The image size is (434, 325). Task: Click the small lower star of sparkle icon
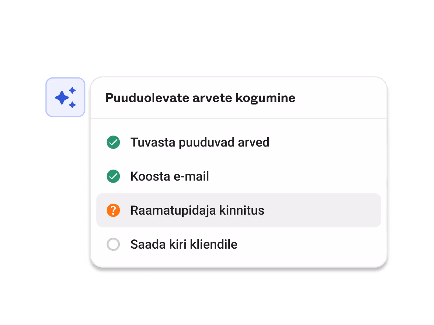tap(72, 105)
